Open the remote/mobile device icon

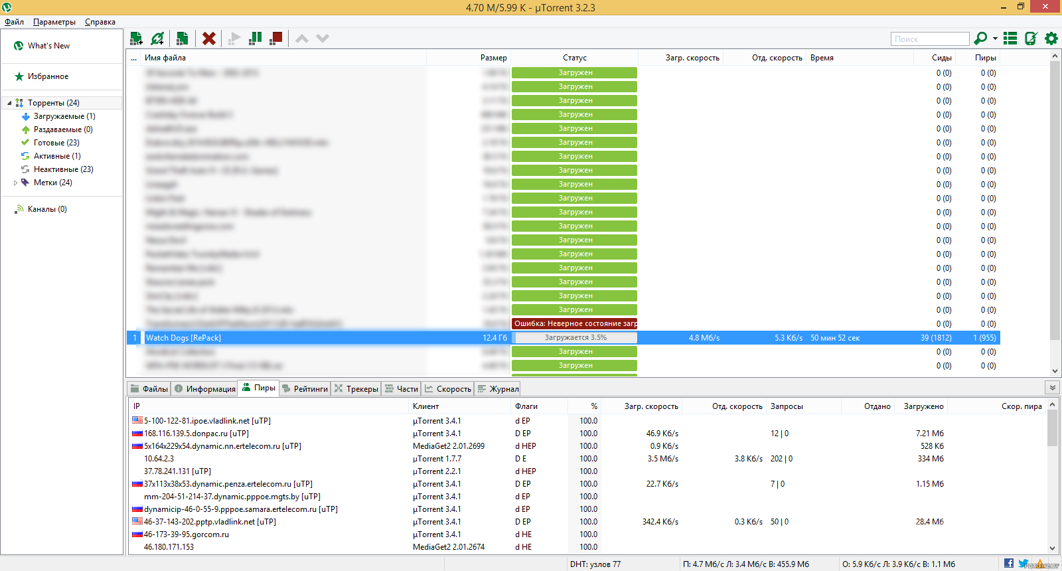pyautogui.click(x=1031, y=39)
